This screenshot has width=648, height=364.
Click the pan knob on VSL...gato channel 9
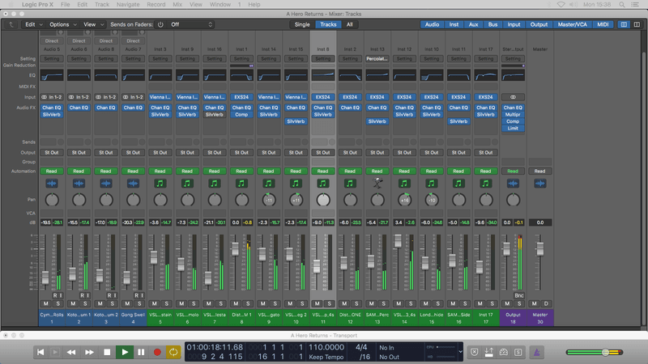pyautogui.click(x=269, y=200)
